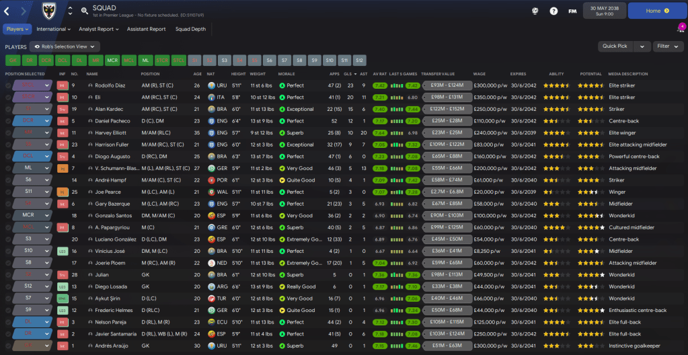Image resolution: width=688 pixels, height=355 pixels.
Task: Expand the Filter dropdown
Action: (x=667, y=46)
